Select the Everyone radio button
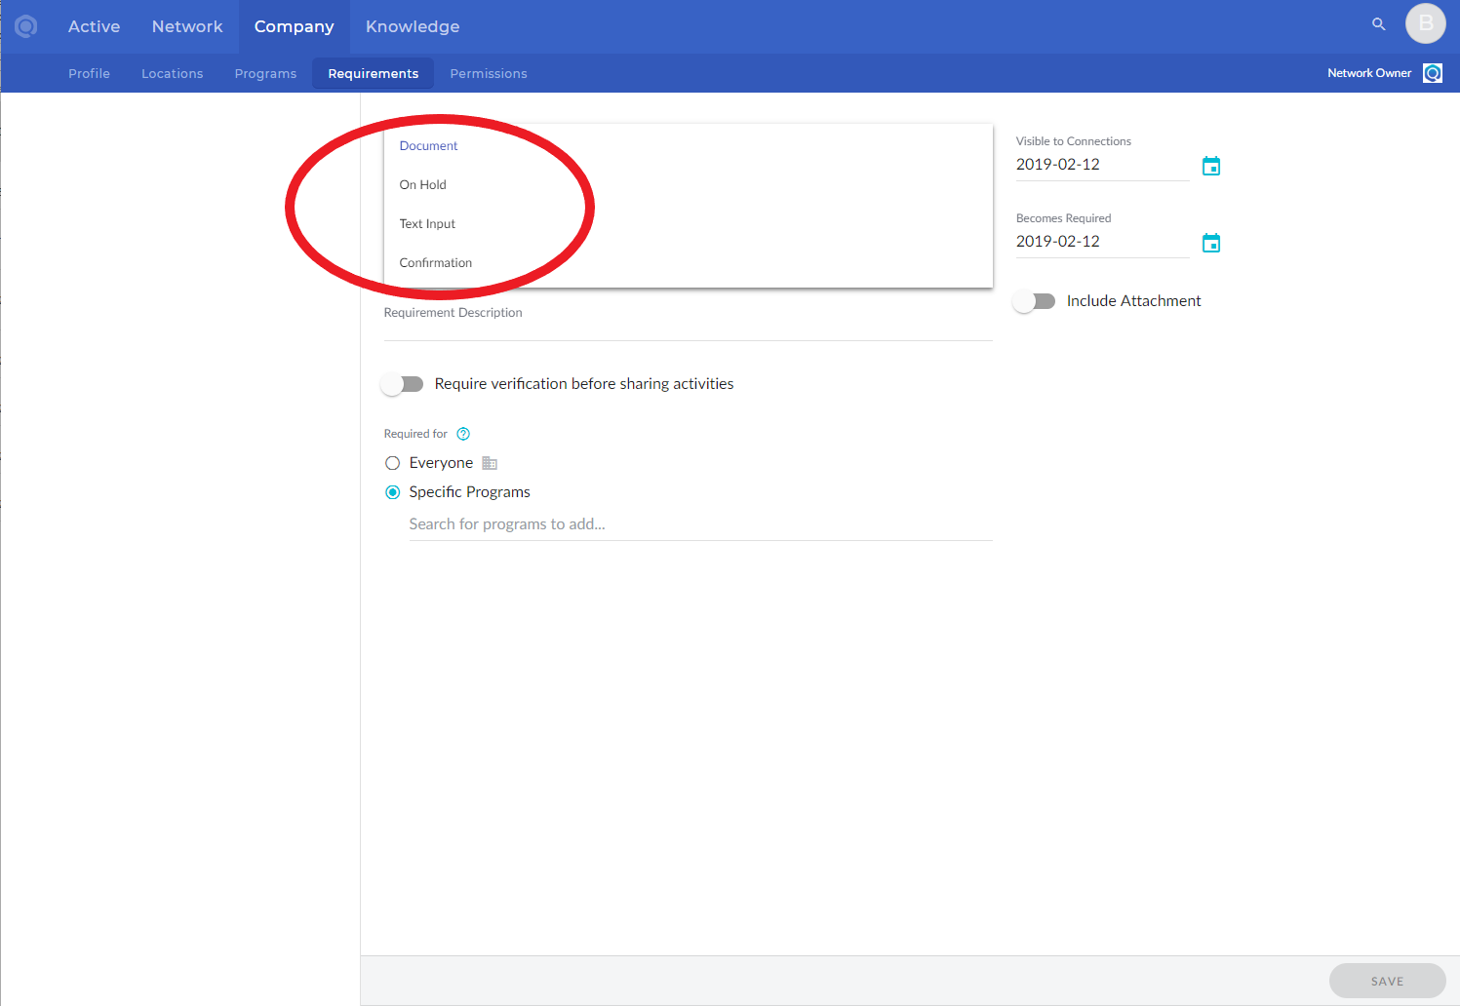Screen dimensions: 1460x1006 pos(393,463)
